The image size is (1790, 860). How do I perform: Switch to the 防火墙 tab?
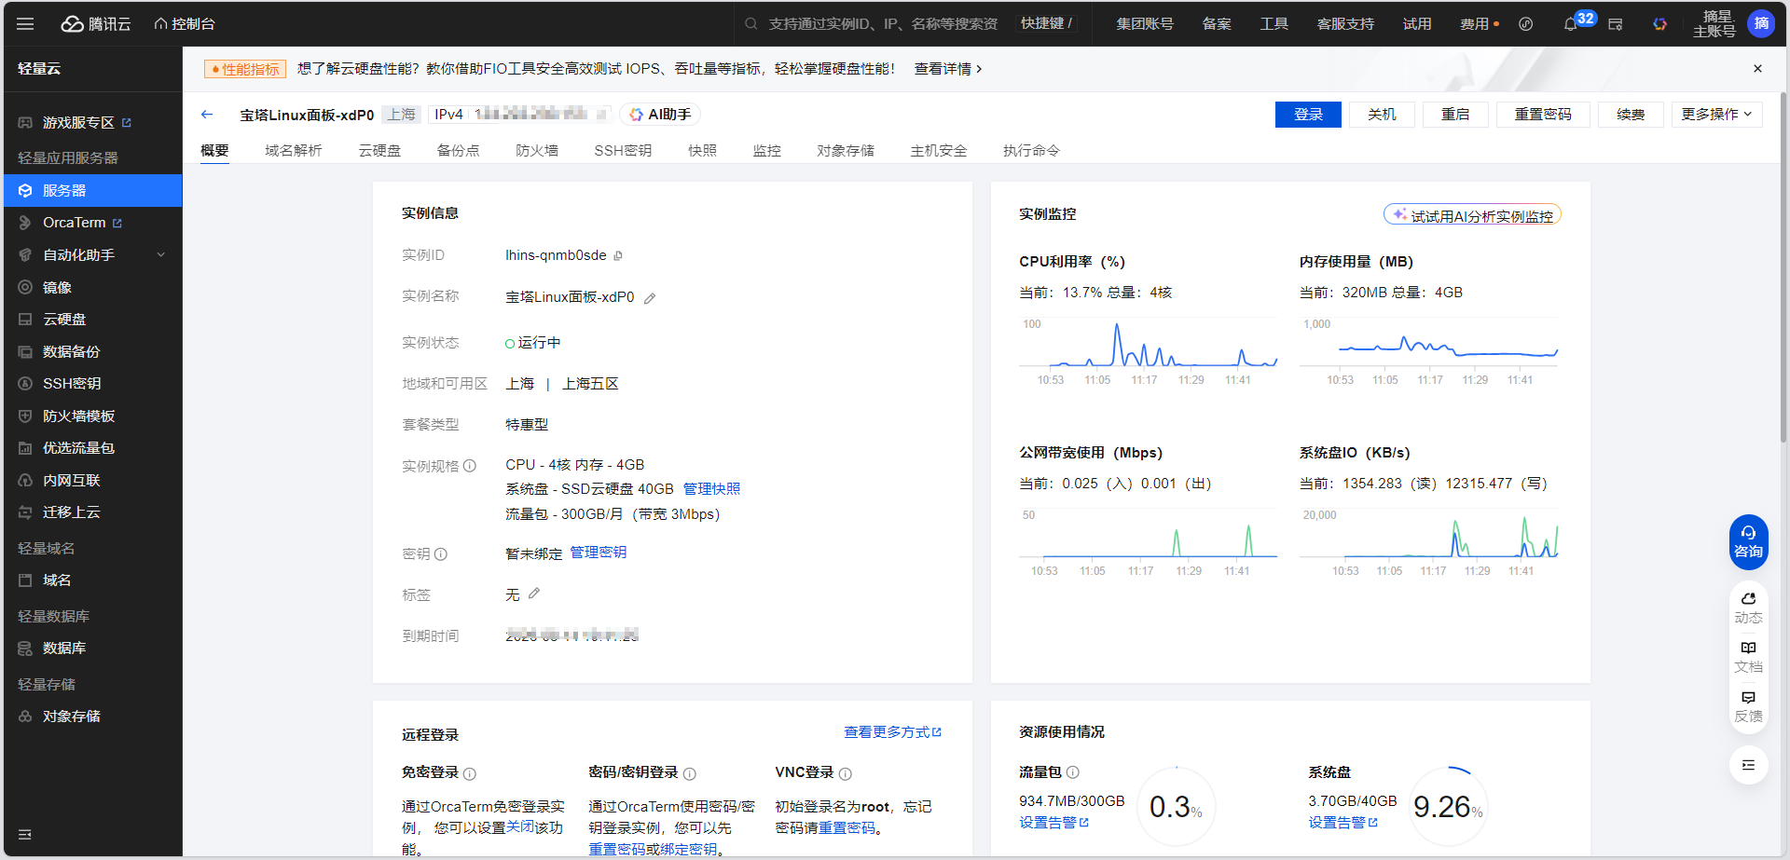click(x=537, y=151)
